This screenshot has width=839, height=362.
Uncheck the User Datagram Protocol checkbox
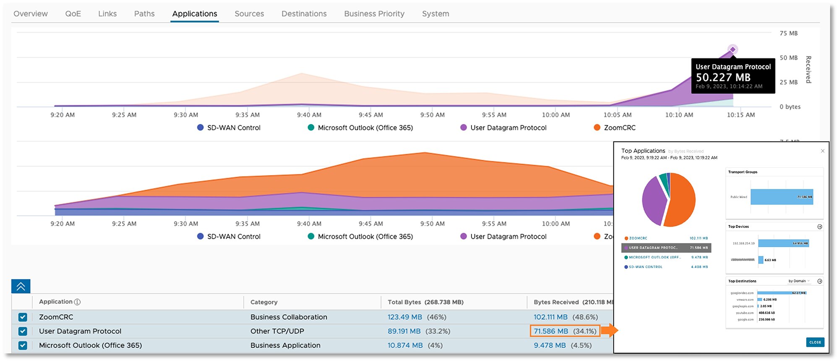(23, 331)
